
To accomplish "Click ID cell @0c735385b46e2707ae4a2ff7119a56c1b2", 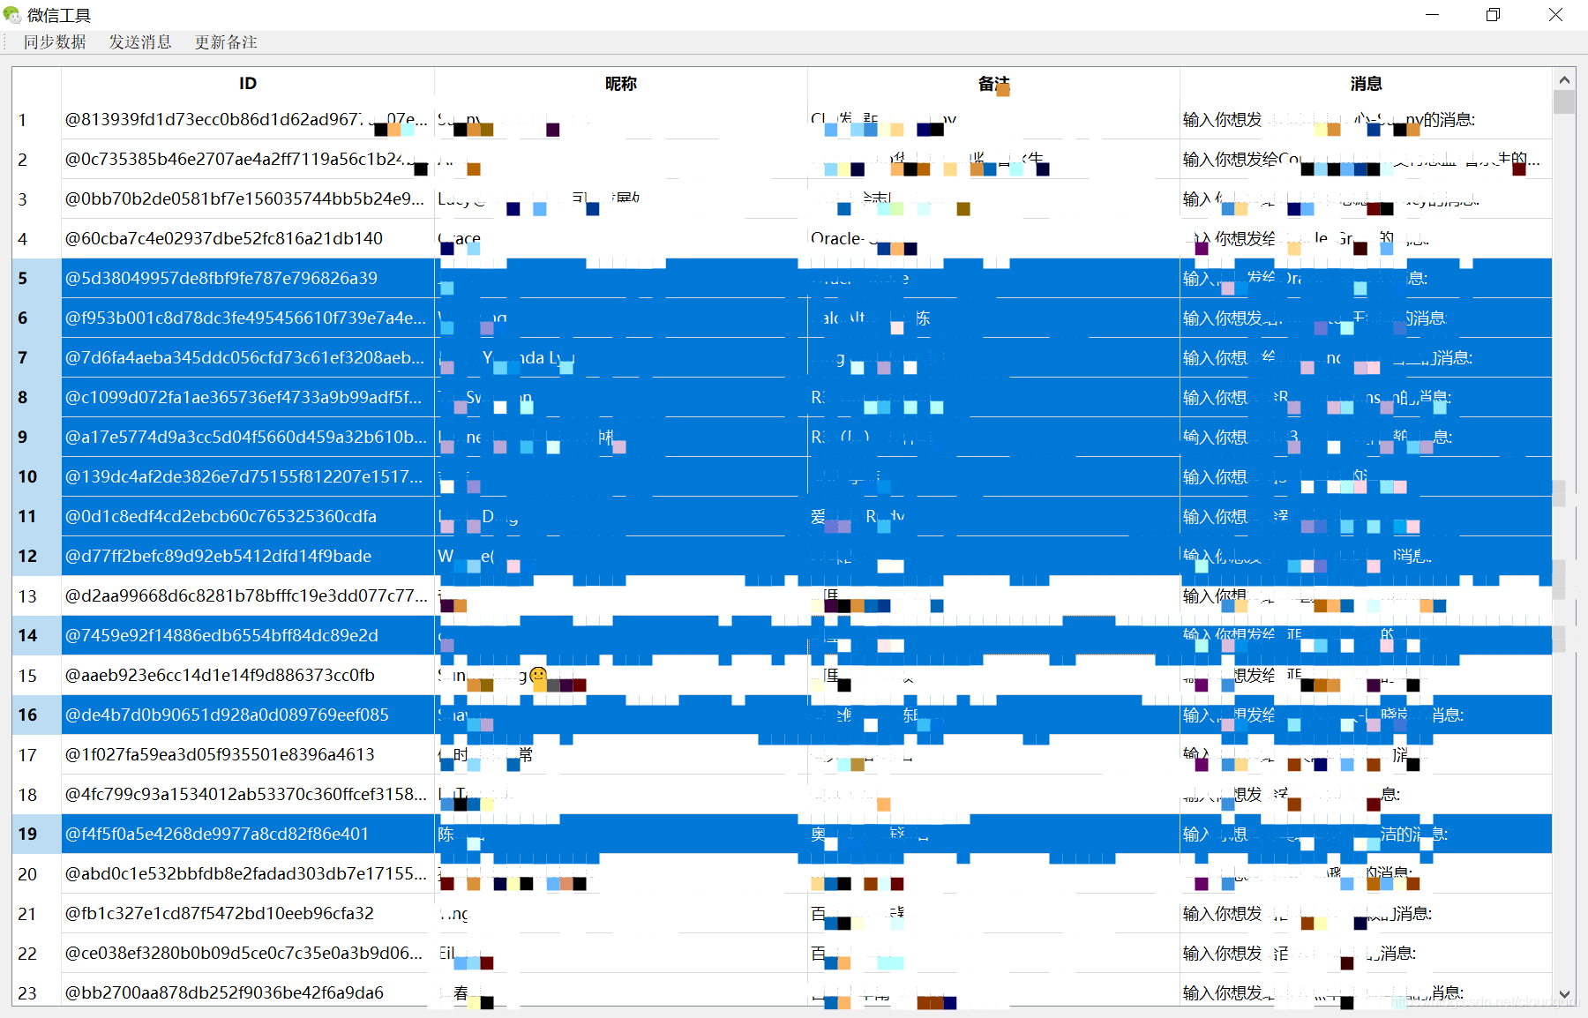I will [248, 159].
